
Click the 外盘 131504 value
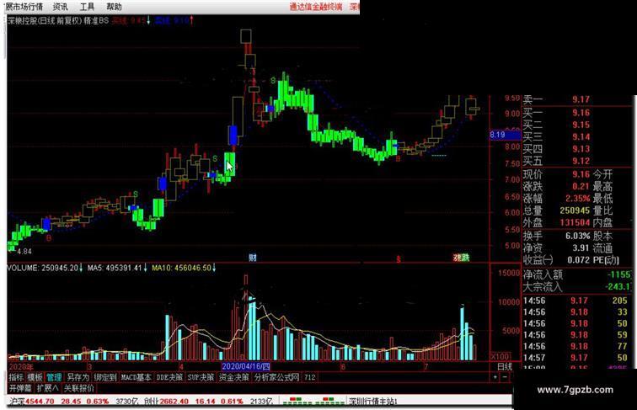[x=575, y=222]
